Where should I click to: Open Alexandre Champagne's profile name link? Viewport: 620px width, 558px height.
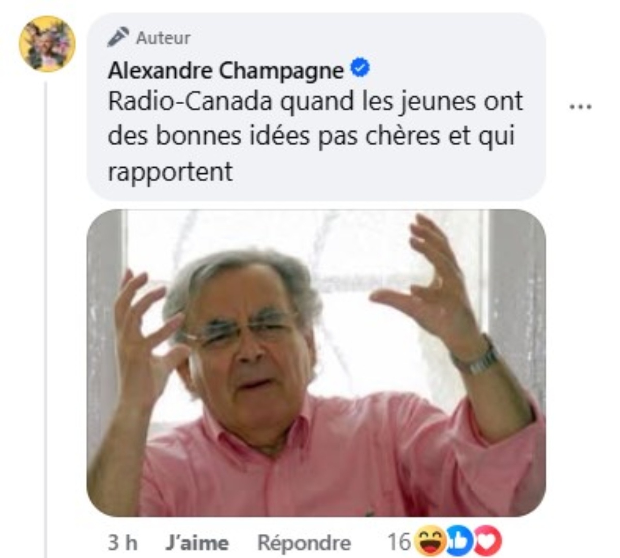click(x=225, y=70)
